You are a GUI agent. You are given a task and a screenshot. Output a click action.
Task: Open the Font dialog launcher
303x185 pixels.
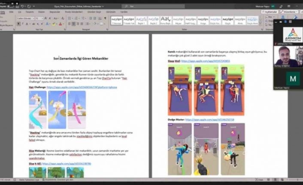pos(65,30)
